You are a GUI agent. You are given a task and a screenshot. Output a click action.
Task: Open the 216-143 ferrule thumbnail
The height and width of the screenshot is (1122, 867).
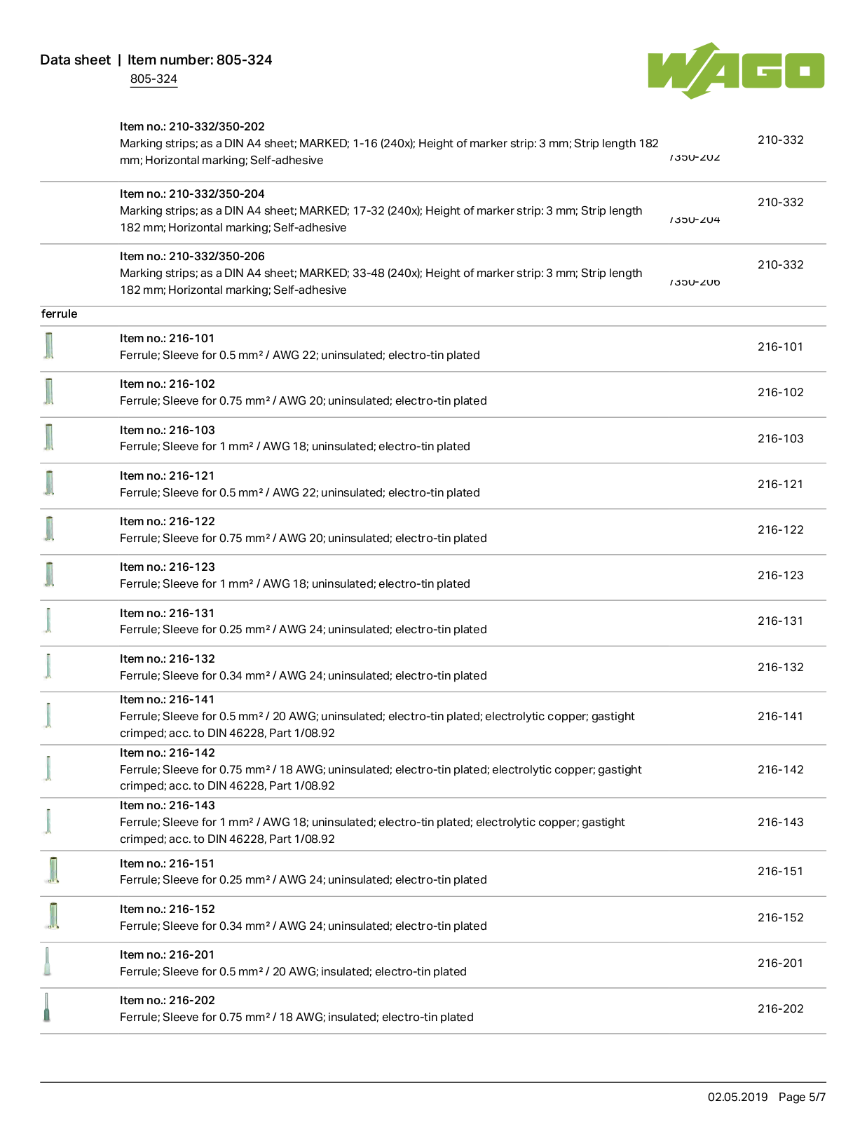(x=48, y=821)
